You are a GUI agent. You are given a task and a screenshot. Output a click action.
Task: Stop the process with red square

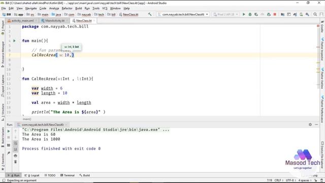pyautogui.click(x=275, y=14)
